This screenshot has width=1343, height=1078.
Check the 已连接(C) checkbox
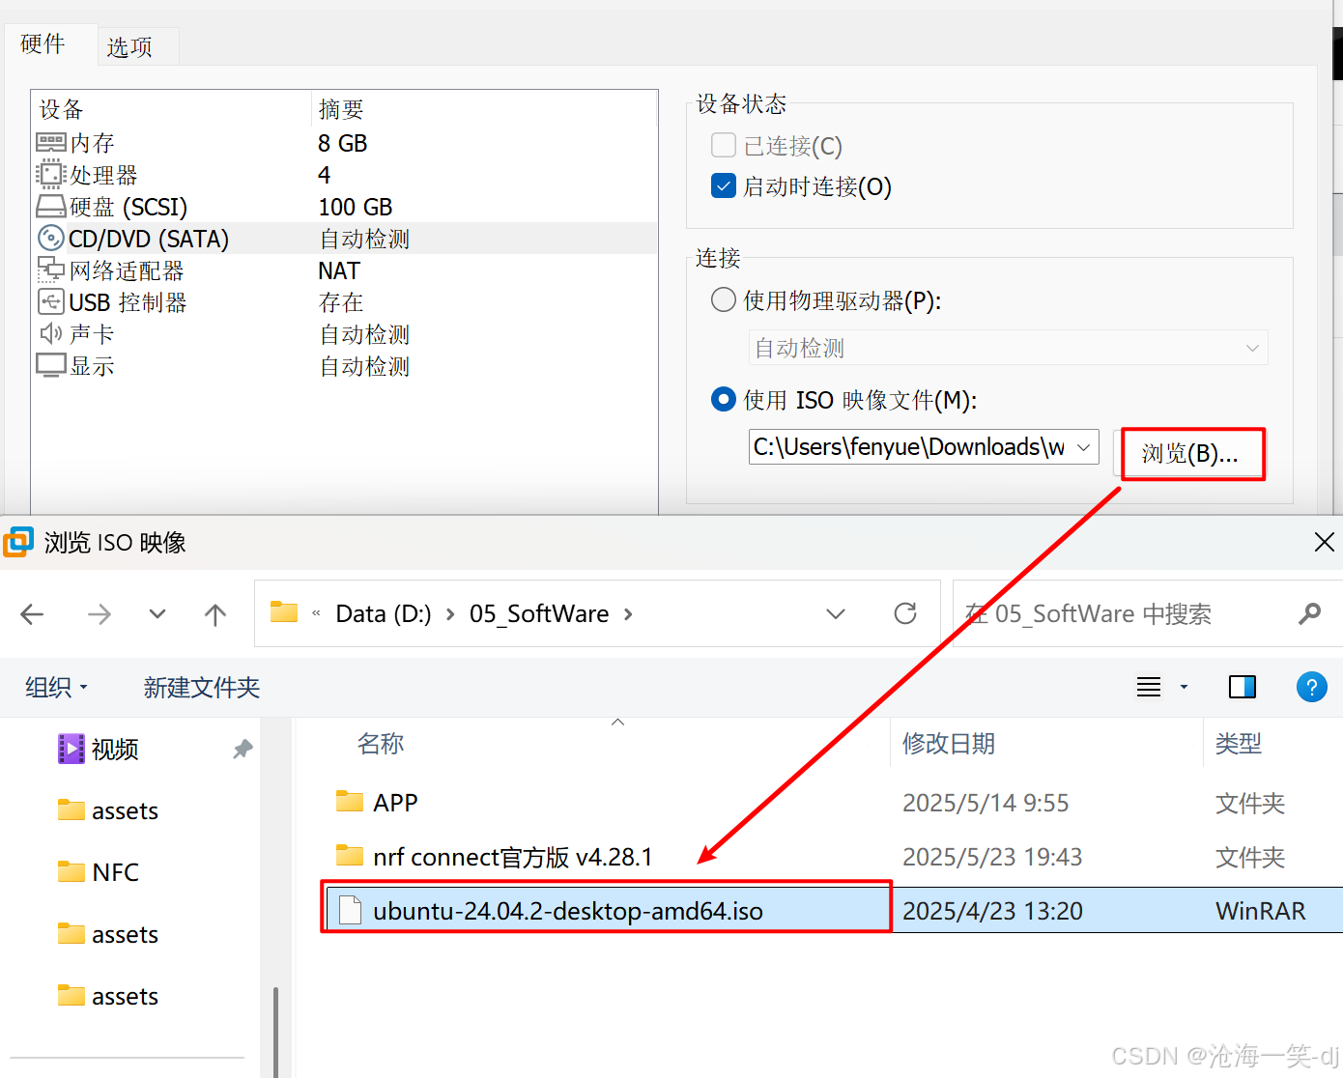724,145
